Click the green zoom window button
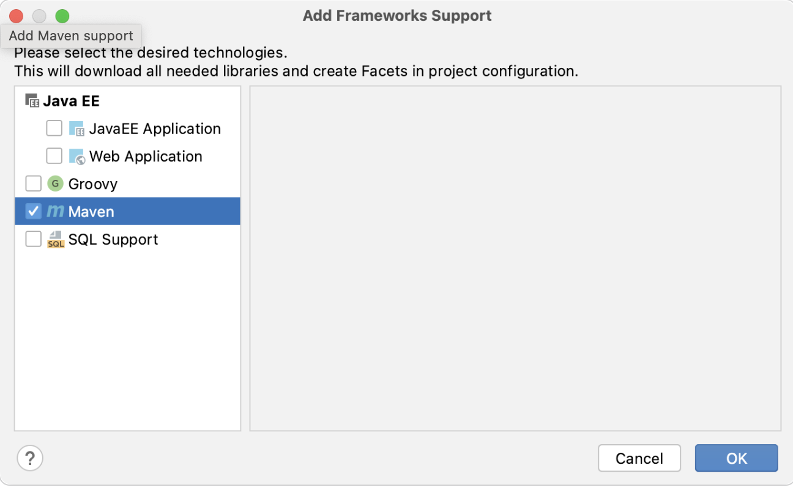The width and height of the screenshot is (793, 487). click(62, 16)
